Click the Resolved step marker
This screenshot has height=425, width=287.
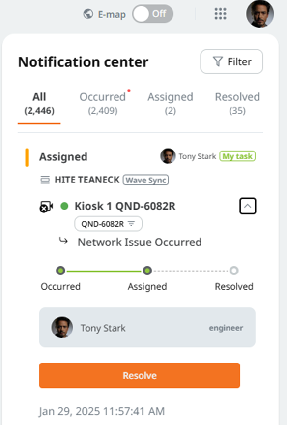tap(234, 271)
